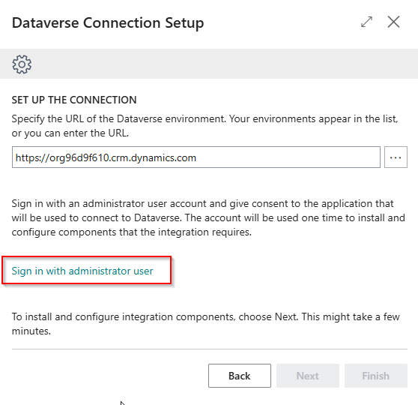Click the SET UP THE CONNECTION heading
This screenshot has height=405, width=418.
(74, 100)
